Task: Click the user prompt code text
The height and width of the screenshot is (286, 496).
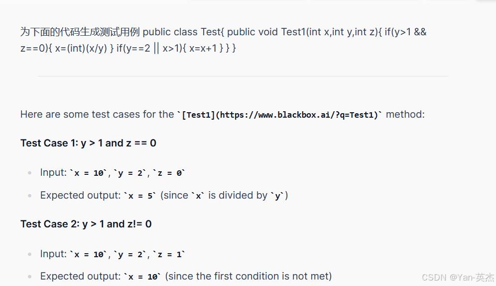Action: pyautogui.click(x=223, y=40)
